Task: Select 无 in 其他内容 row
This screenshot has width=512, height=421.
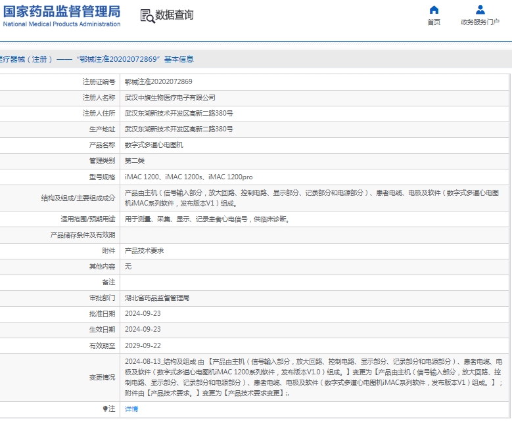Action: tap(128, 266)
